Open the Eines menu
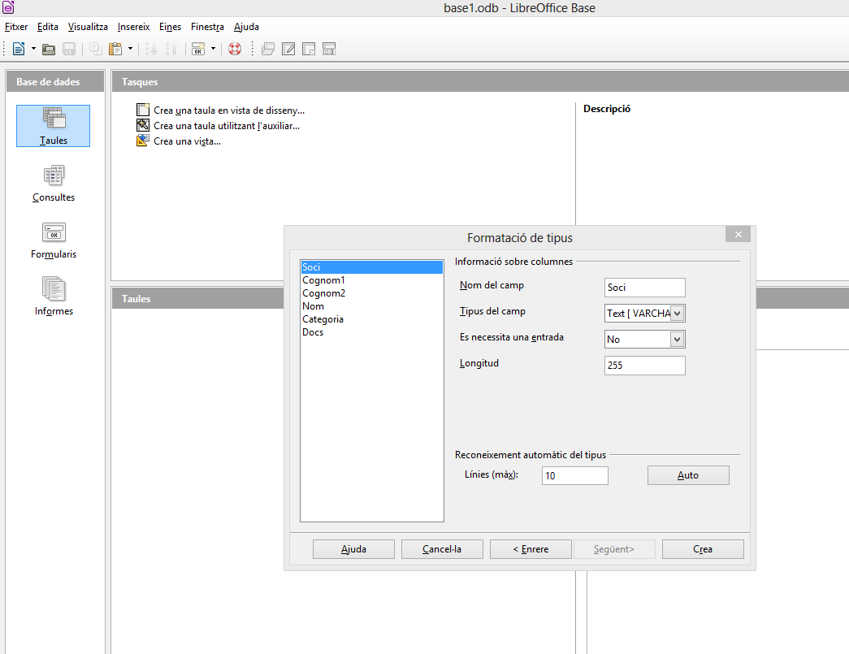This screenshot has width=849, height=654. tap(170, 27)
